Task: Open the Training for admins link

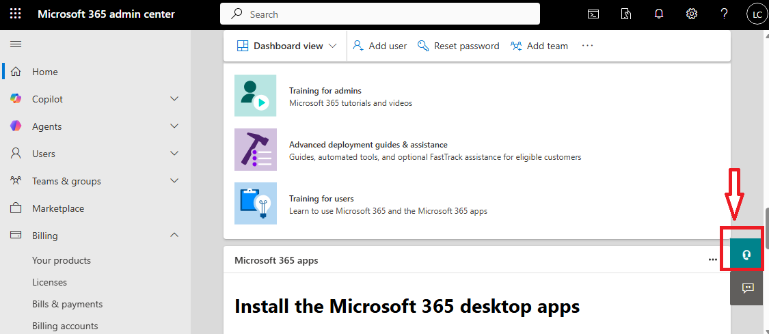Action: click(x=325, y=91)
